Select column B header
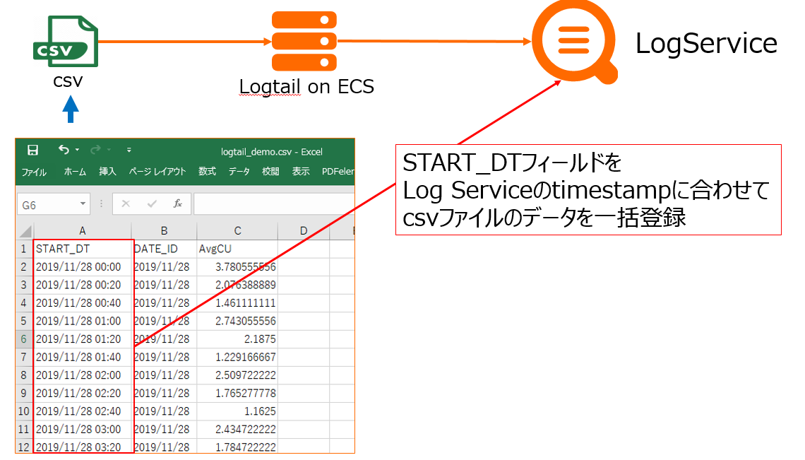 pos(164,231)
